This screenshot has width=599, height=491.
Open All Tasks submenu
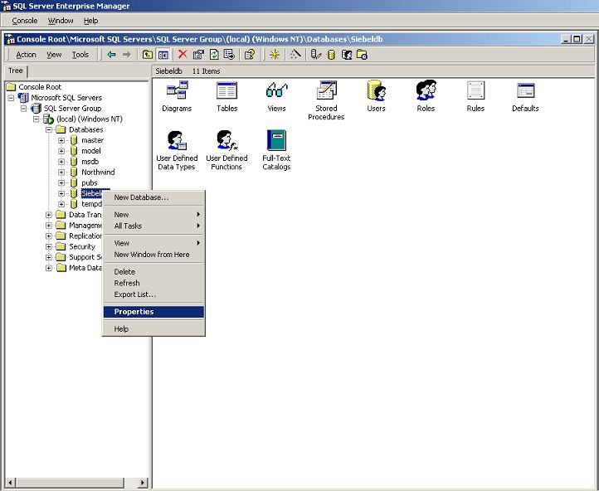coord(153,226)
